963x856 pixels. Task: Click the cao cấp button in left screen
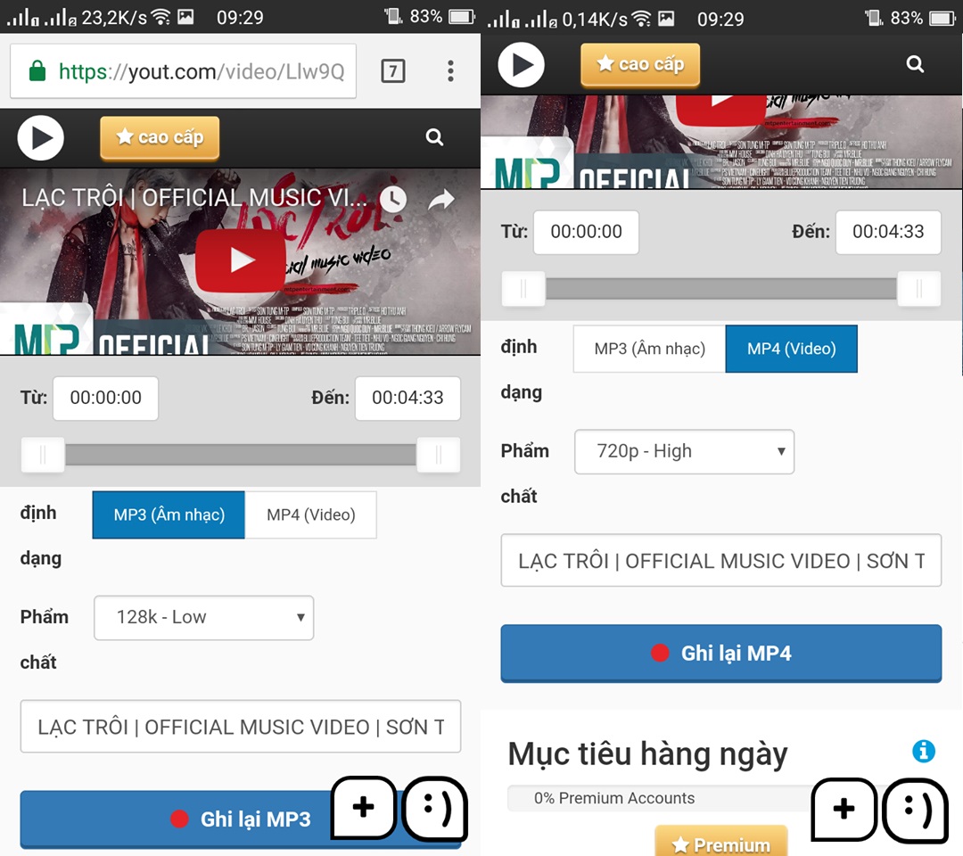[160, 137]
